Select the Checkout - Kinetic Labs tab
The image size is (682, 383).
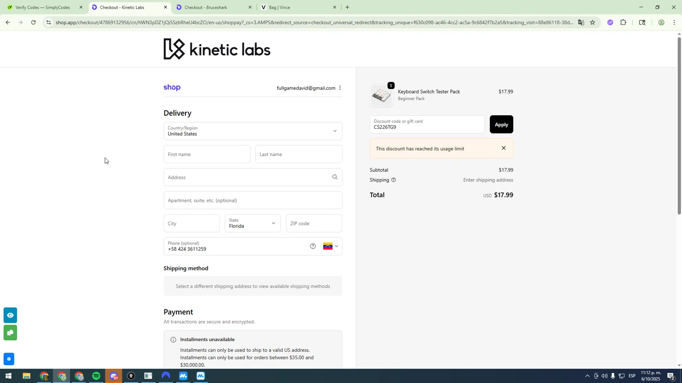click(x=129, y=7)
